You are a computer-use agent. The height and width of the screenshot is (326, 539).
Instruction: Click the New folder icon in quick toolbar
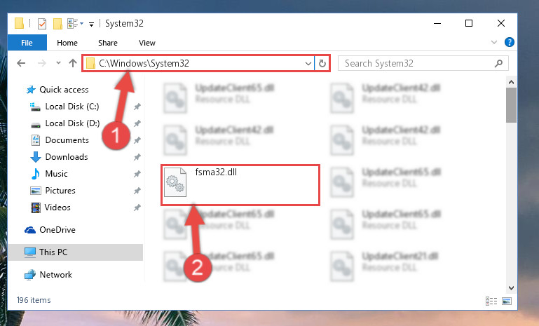pos(57,24)
